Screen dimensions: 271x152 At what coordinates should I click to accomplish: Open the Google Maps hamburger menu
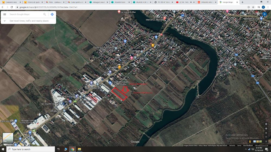[x=5, y=14]
